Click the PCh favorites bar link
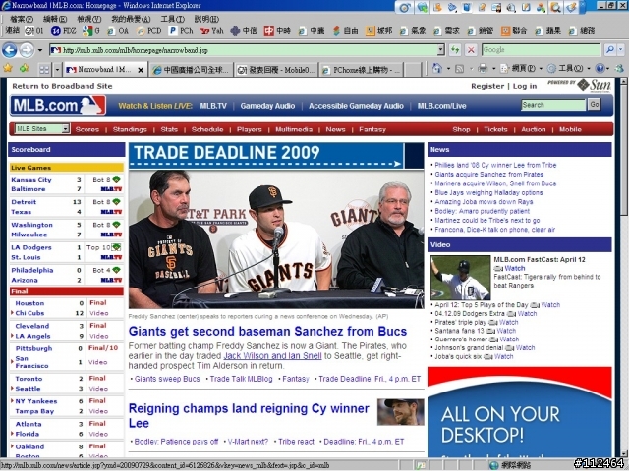Viewport: 629px width, 471px height. (181, 31)
